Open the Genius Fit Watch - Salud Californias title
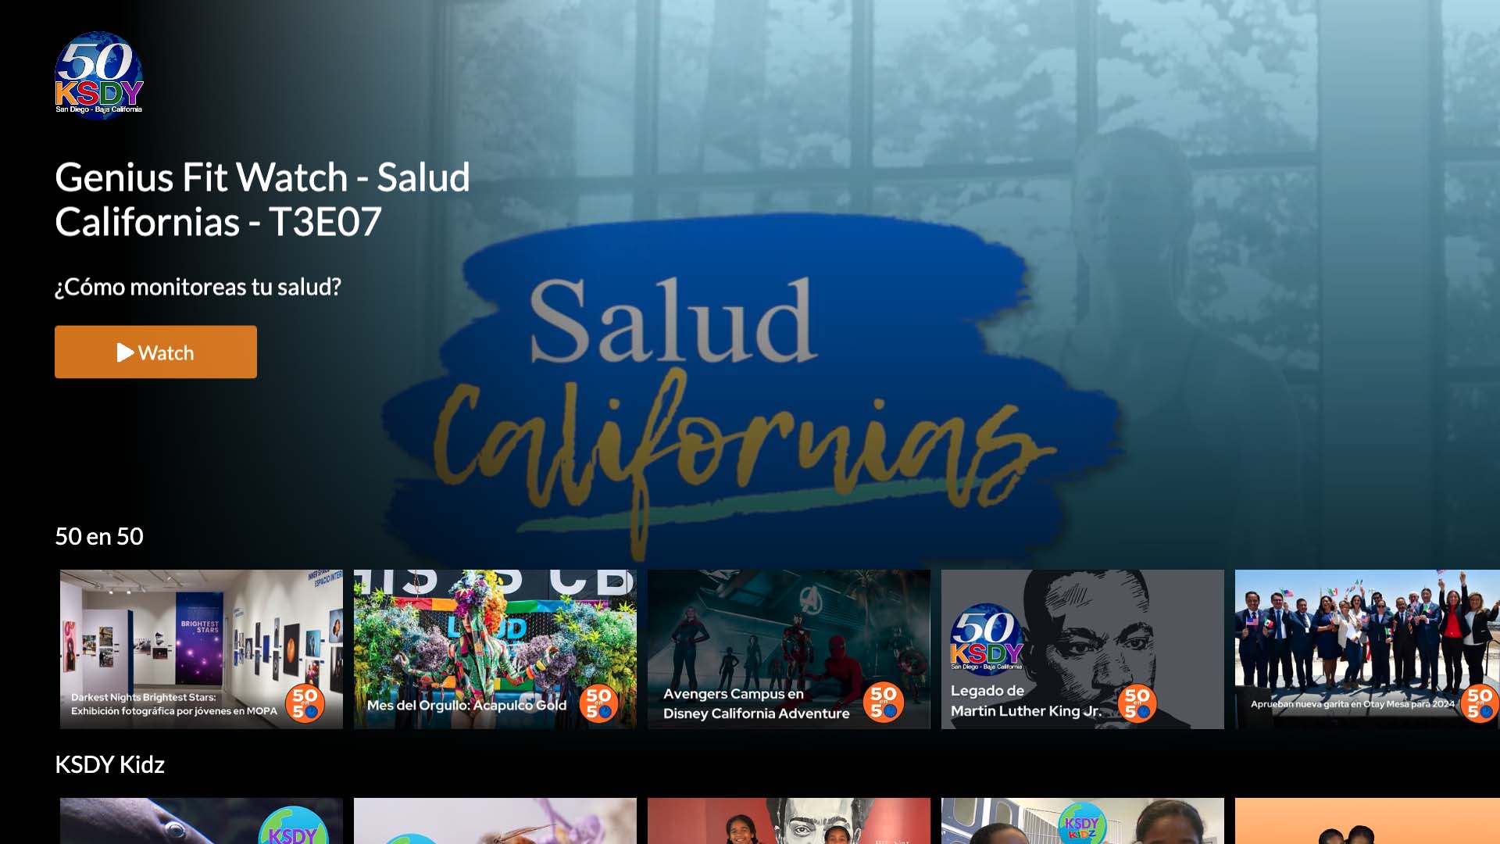 (x=262, y=199)
